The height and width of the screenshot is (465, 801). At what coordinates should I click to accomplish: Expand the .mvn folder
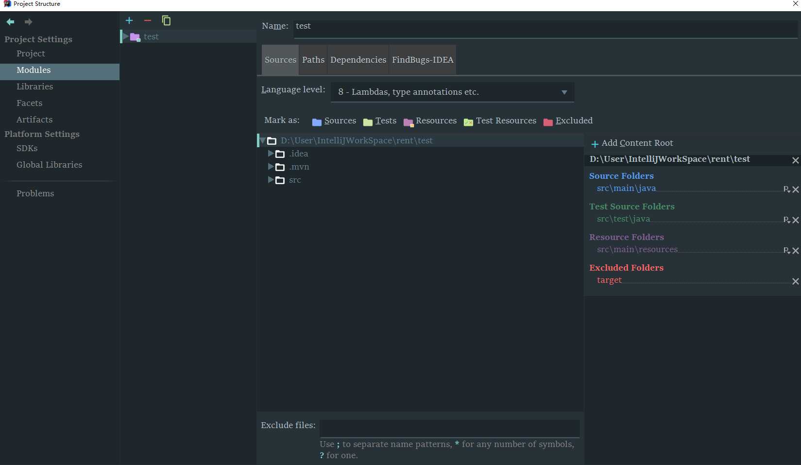(x=271, y=166)
